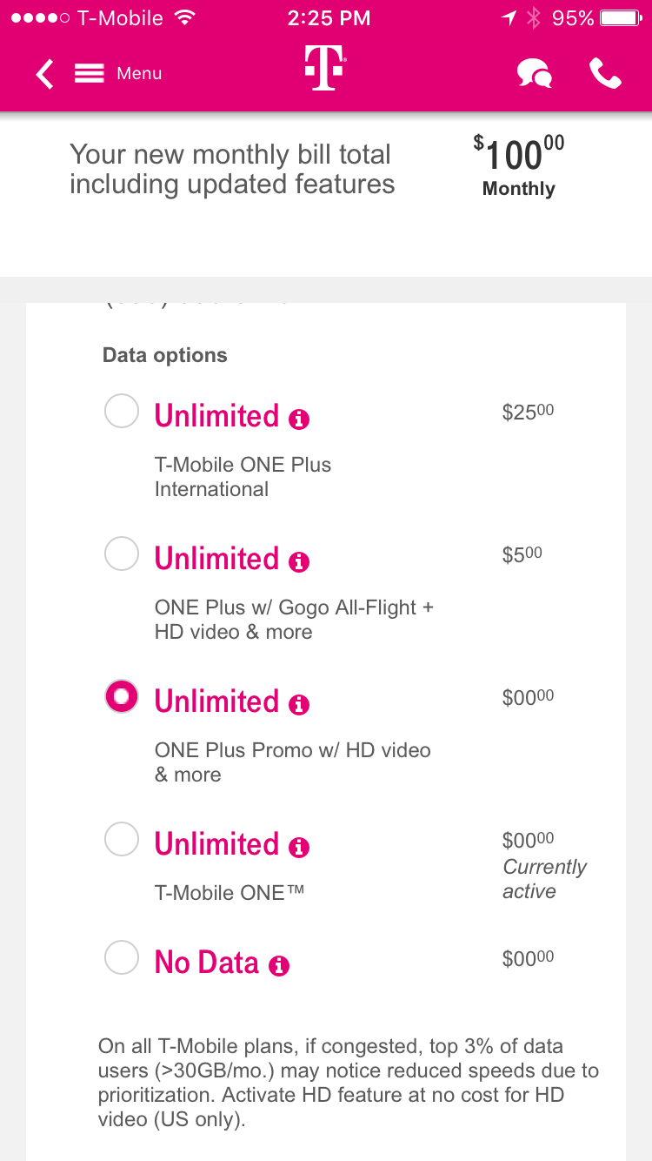Tap the phone call icon

(x=605, y=74)
